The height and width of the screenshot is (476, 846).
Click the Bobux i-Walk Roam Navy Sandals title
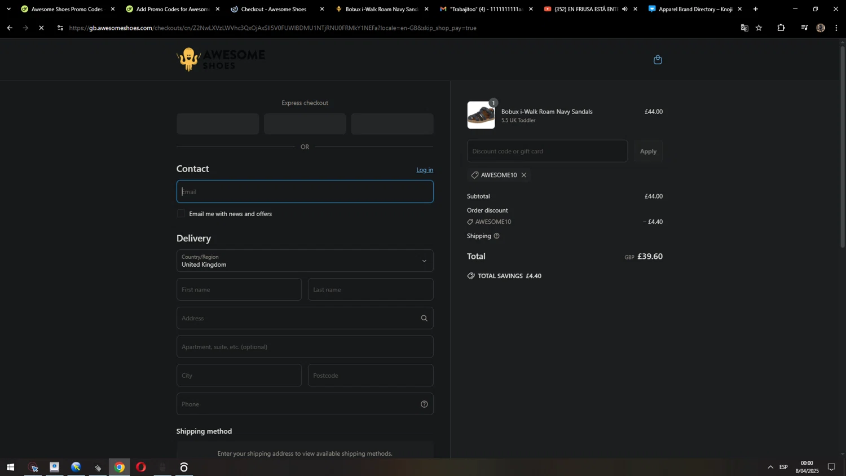coord(547,112)
